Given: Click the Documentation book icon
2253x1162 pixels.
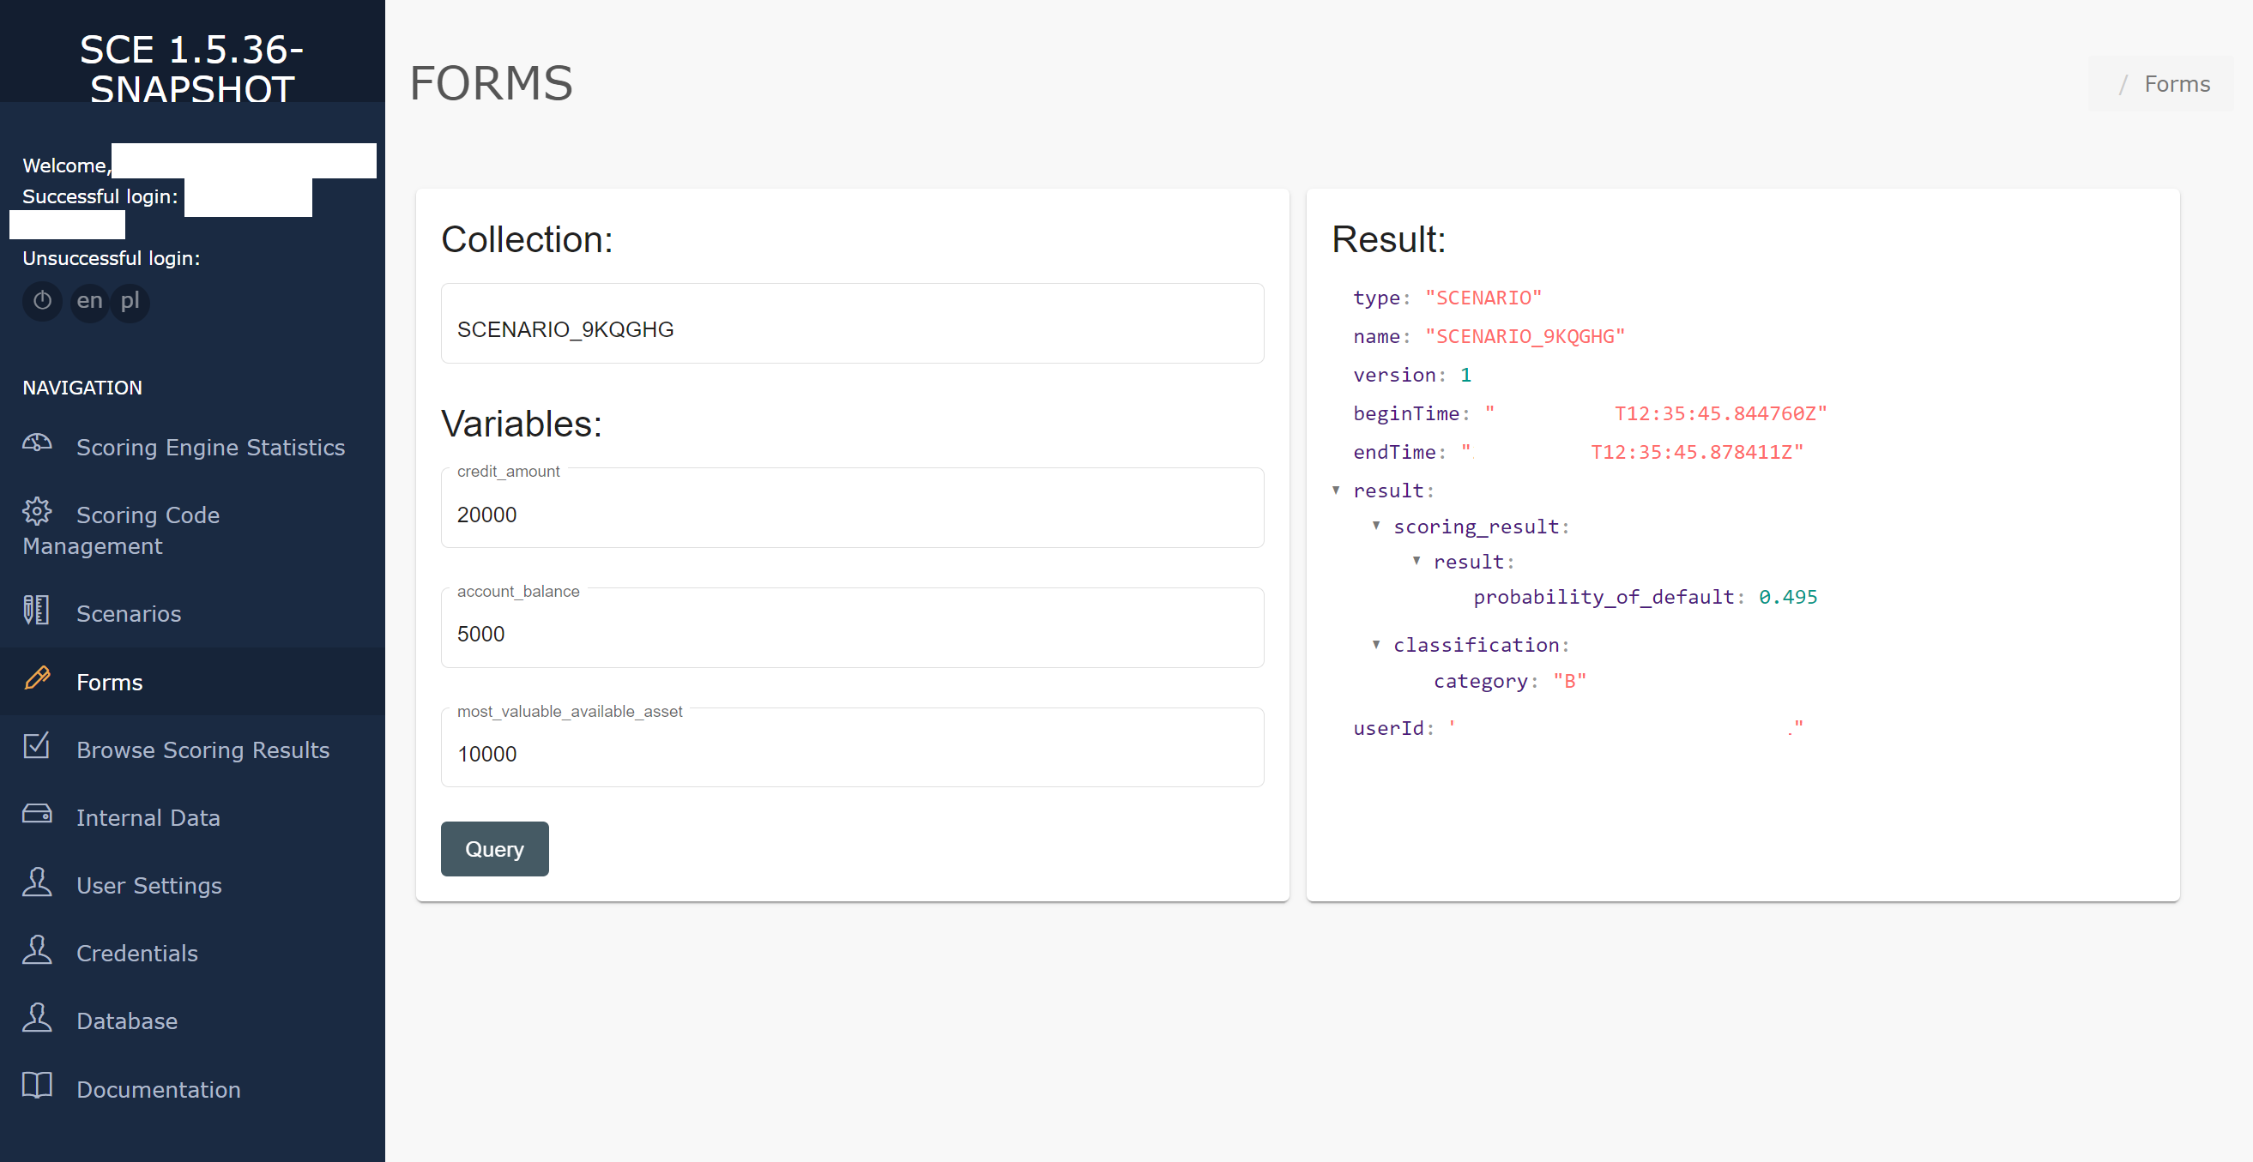Looking at the screenshot, I should (x=37, y=1085).
